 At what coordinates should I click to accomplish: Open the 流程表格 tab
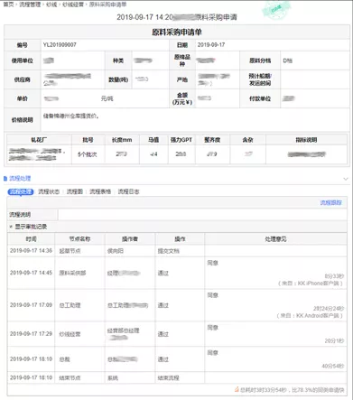point(100,191)
